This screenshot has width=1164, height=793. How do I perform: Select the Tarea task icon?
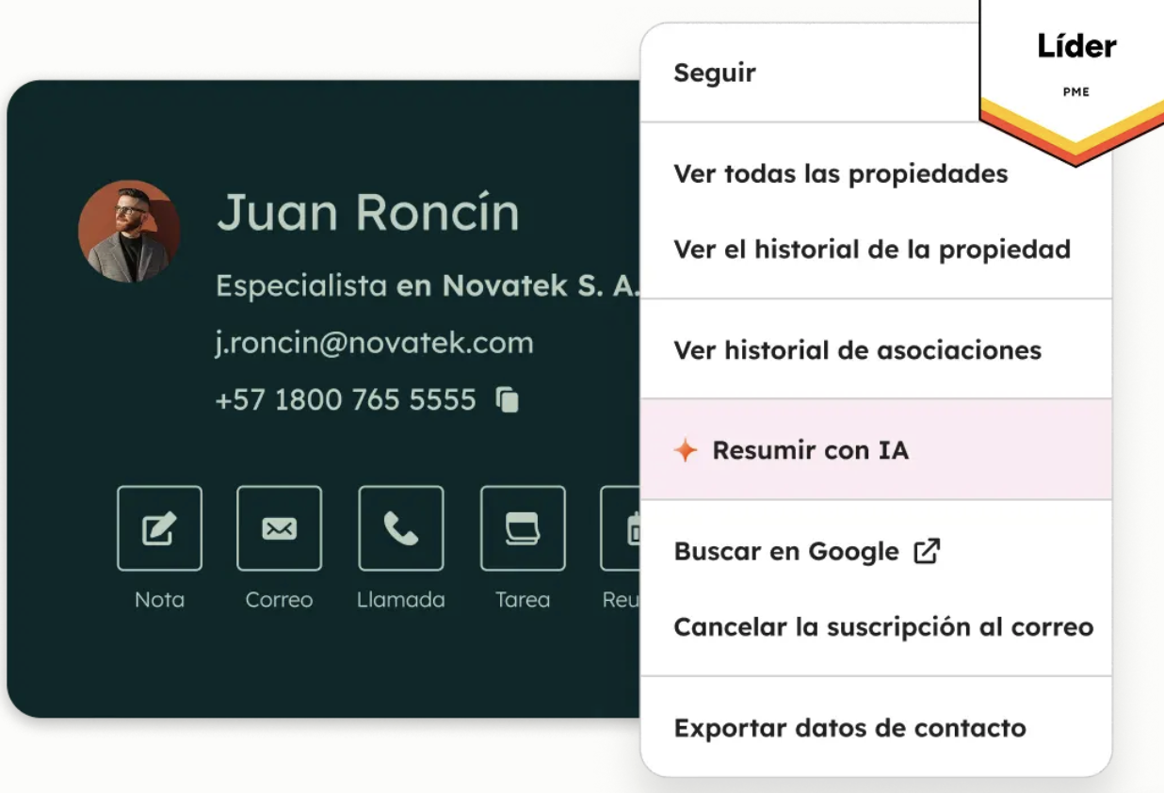point(523,527)
